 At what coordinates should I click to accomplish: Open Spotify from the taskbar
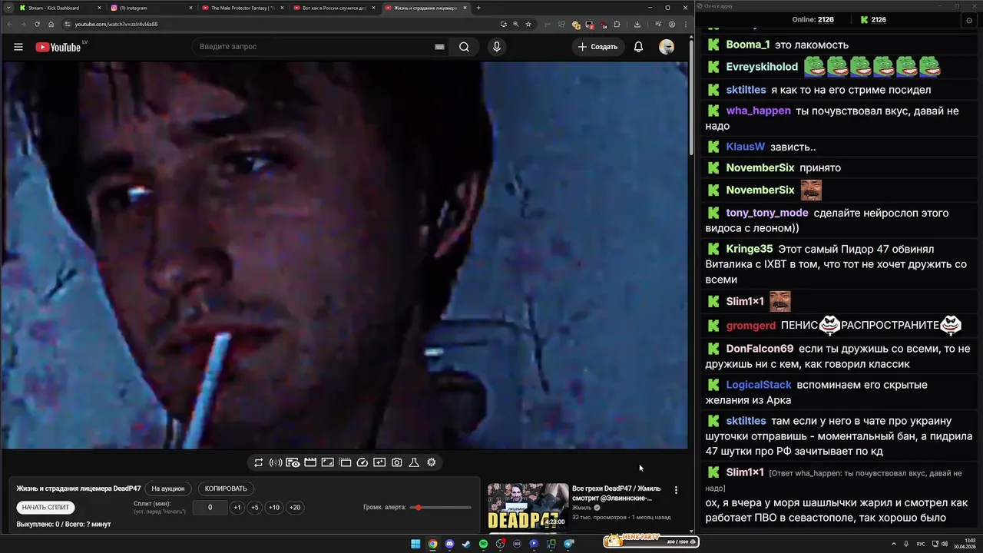point(483,544)
